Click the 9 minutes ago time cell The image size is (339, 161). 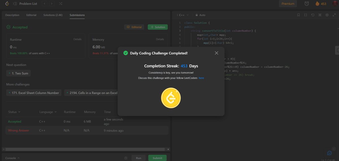[x=114, y=131]
